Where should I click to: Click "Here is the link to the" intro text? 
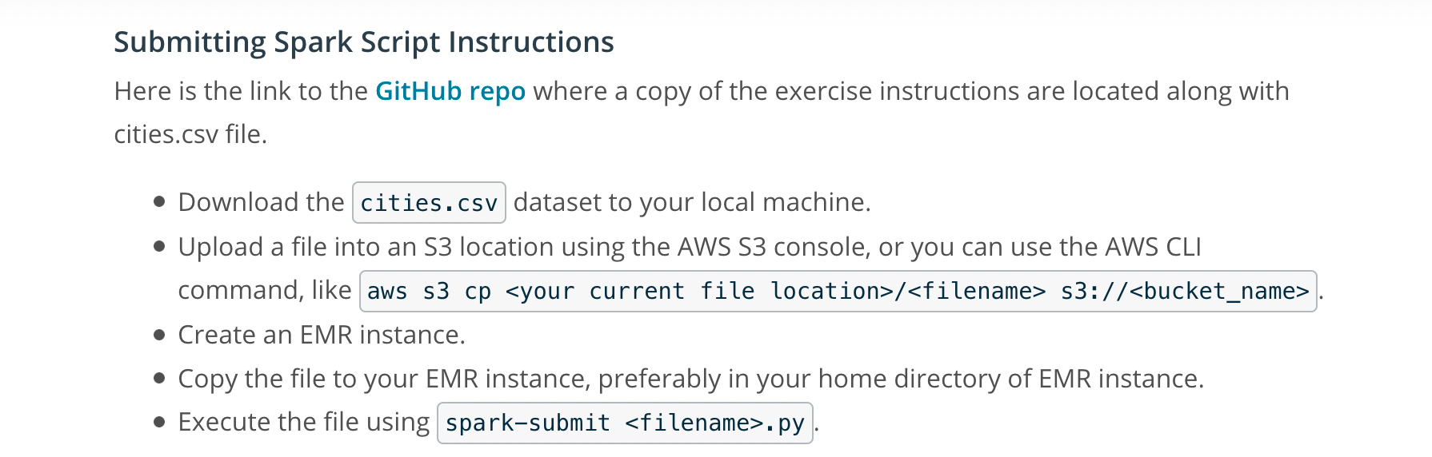tap(240, 92)
